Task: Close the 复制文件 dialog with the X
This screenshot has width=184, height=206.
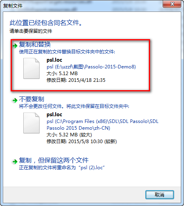Action: 172,4
